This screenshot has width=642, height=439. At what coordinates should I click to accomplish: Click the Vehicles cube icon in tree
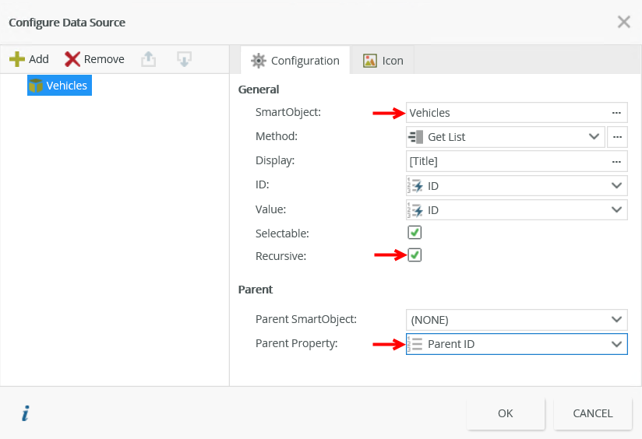point(36,86)
